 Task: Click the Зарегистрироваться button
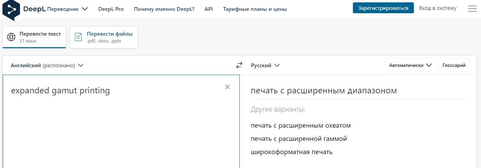point(383,8)
